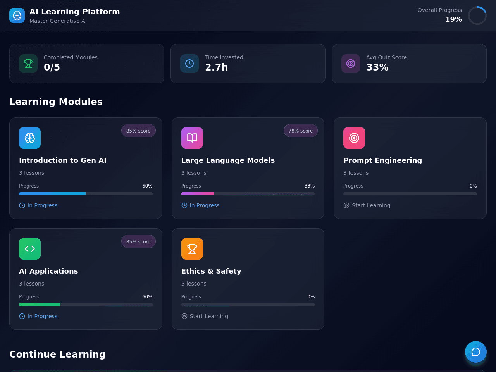Click 3 lessons under Prompt Engineering
Screen dimensions: 496x372
(356, 173)
